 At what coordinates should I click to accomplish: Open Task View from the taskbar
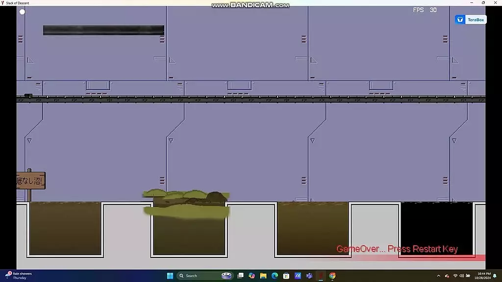240,276
